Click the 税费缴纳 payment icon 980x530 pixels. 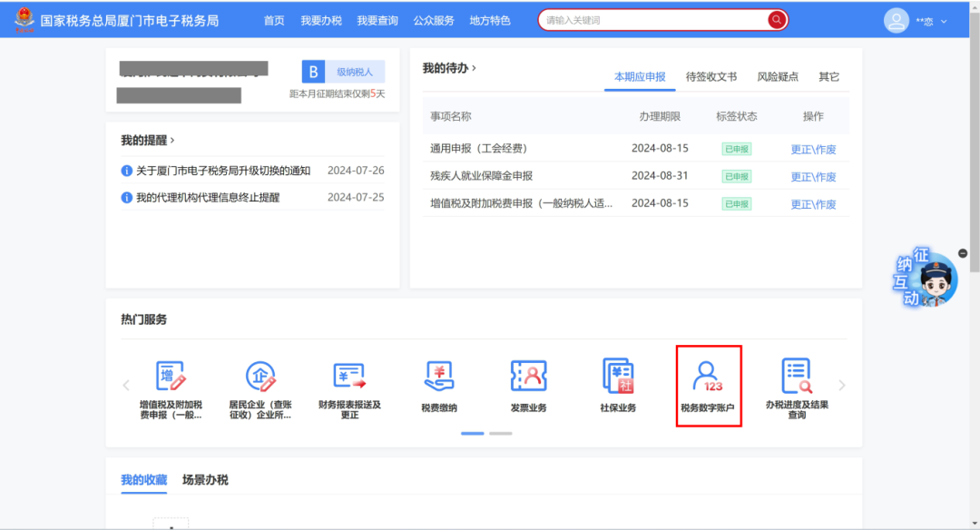tap(439, 376)
